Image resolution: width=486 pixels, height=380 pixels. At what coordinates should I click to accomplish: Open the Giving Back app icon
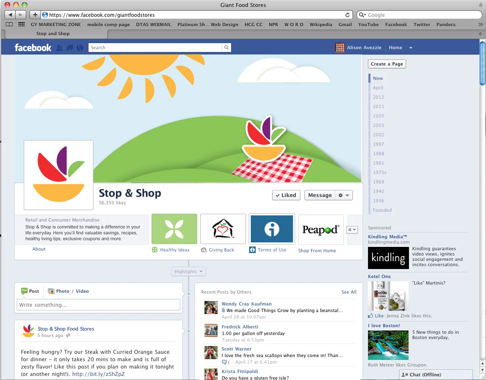[x=223, y=229]
